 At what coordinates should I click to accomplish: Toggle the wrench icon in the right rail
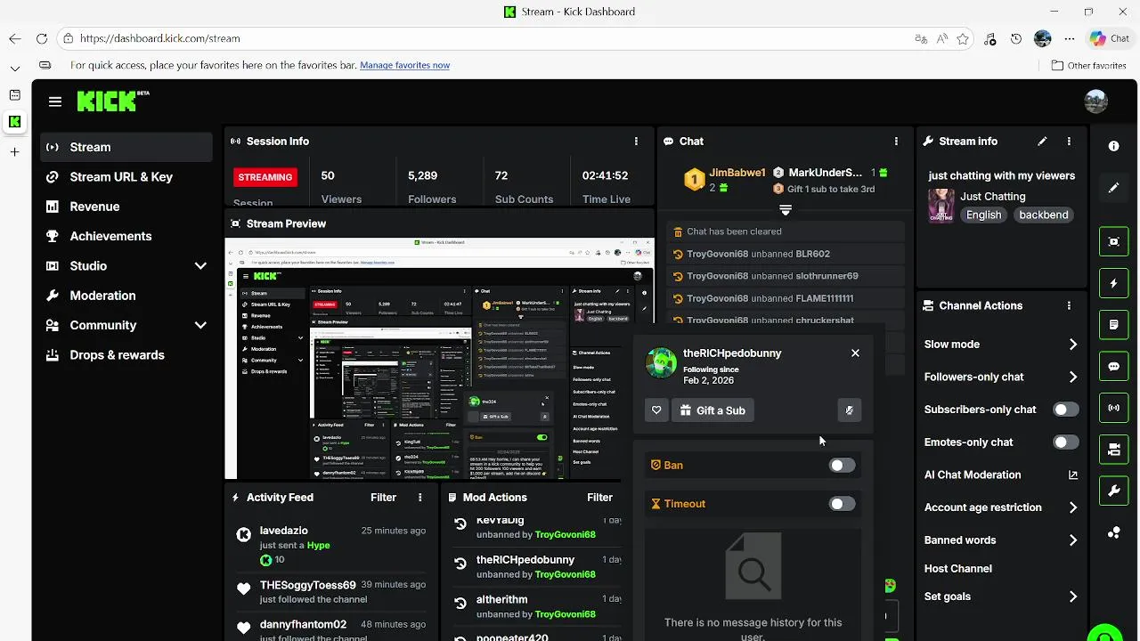click(x=1113, y=491)
